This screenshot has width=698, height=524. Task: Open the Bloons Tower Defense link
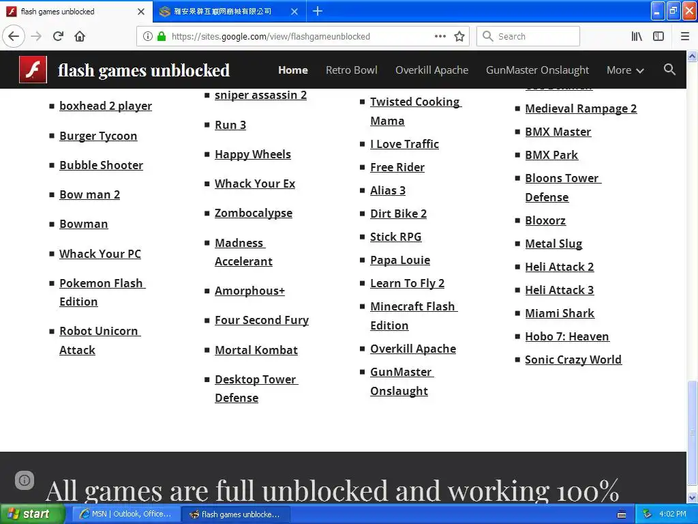click(562, 188)
